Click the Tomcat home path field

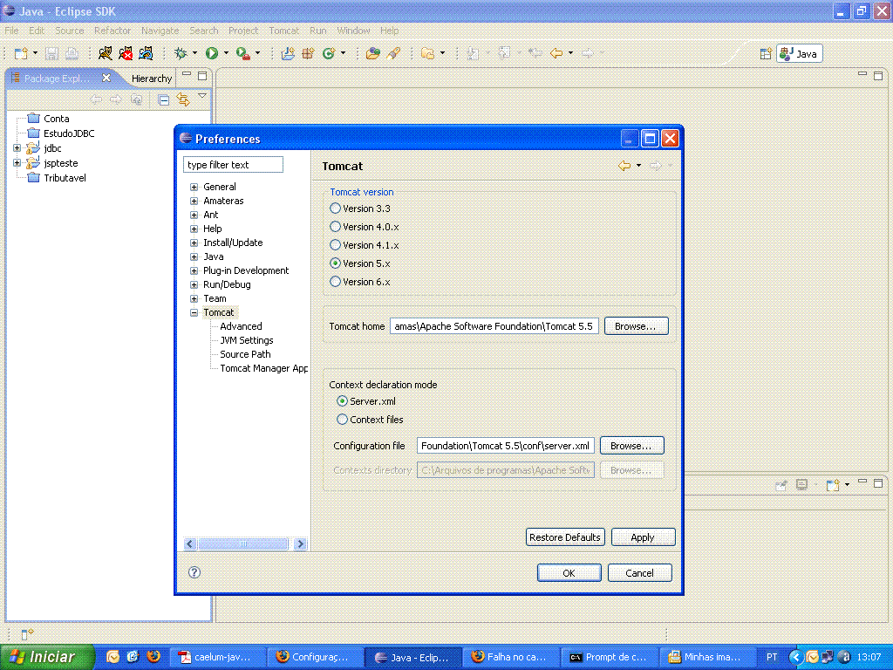click(x=494, y=326)
